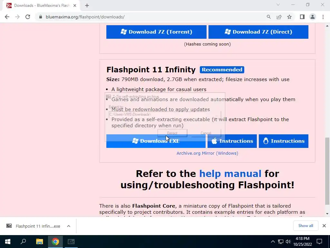Follow the help manual link
330x248 pixels.
pyautogui.click(x=230, y=174)
